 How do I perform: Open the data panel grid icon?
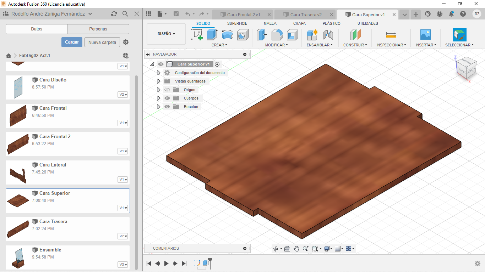(149, 14)
